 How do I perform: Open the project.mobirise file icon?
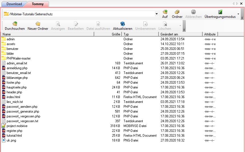pyautogui.click(x=4, y=126)
